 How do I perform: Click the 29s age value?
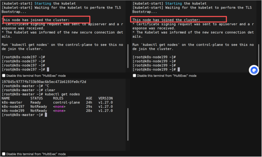pos(89,107)
